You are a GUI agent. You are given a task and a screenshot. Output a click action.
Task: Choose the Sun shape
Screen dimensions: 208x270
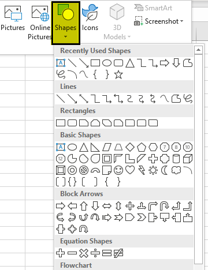(x=153, y=170)
